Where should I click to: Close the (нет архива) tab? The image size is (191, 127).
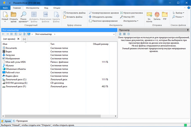[x=18, y=39]
